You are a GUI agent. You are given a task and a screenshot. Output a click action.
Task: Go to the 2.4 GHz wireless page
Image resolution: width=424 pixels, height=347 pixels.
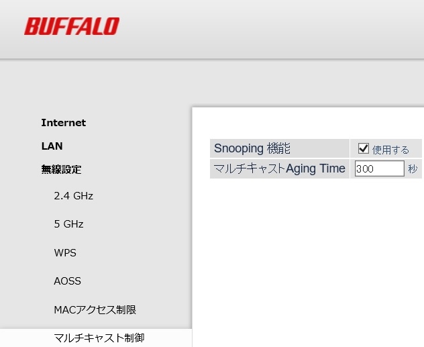pos(73,196)
